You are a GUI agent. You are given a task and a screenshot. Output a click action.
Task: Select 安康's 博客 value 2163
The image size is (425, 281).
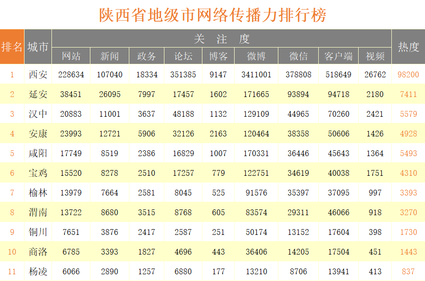[218, 134]
